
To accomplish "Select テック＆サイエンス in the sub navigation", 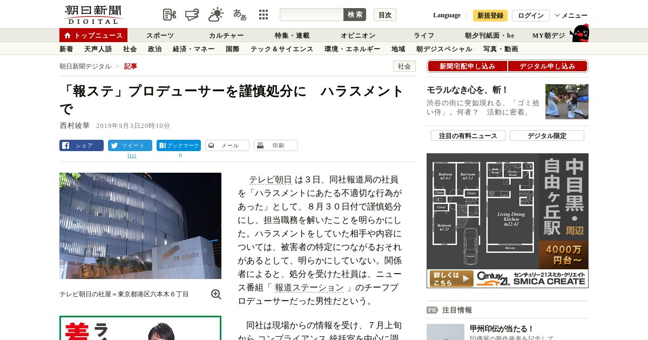I will (282, 49).
